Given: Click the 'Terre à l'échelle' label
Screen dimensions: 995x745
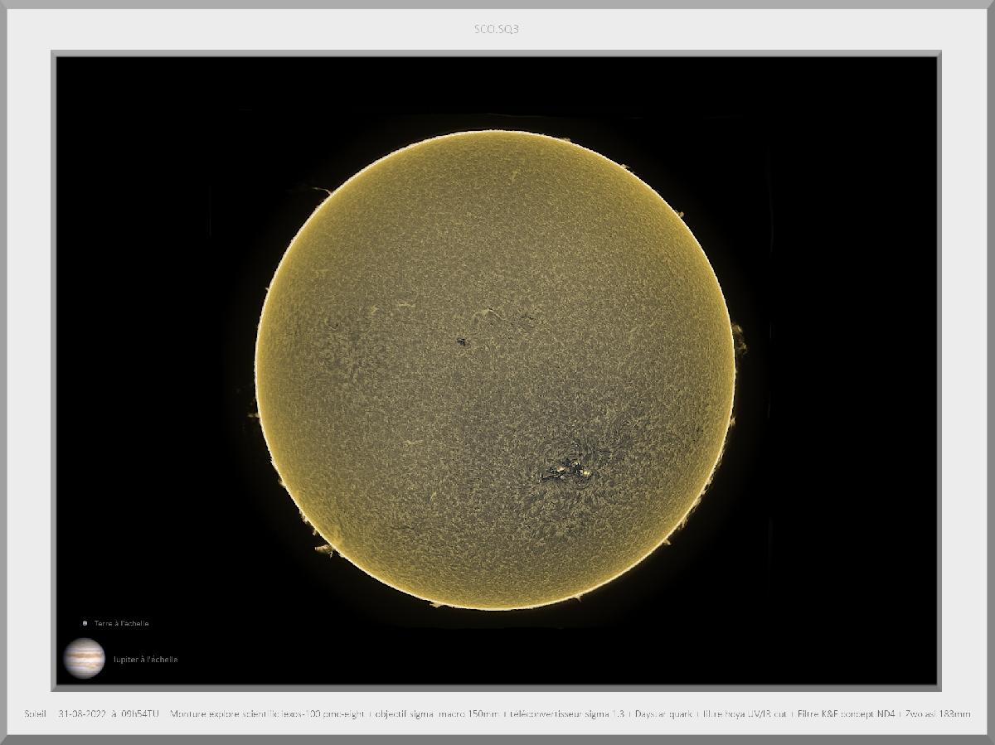Looking at the screenshot, I should pos(121,623).
